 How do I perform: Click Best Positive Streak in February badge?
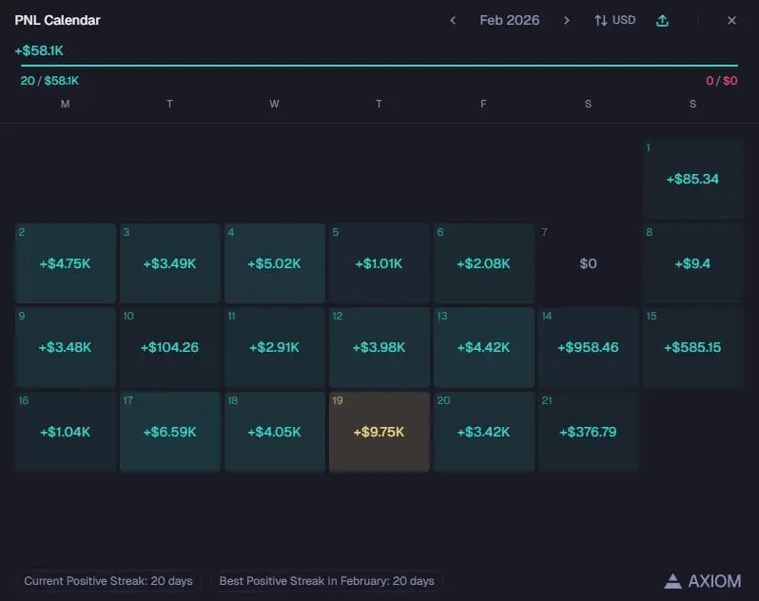click(x=327, y=581)
